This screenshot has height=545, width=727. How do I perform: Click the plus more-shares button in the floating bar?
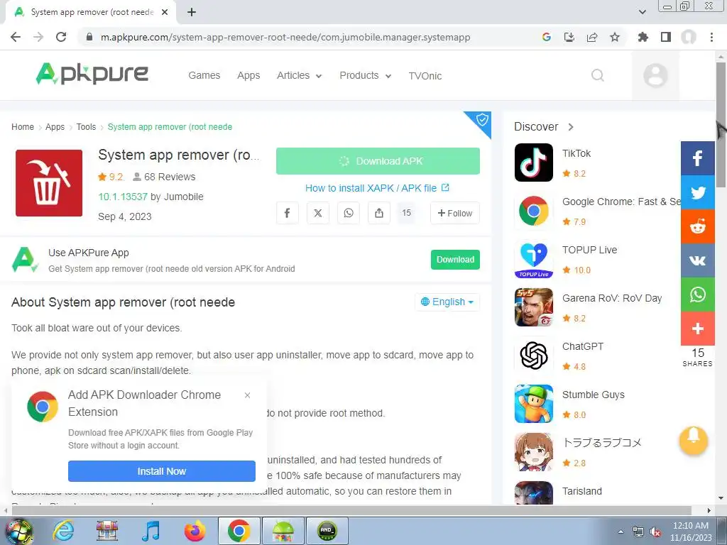(x=697, y=329)
